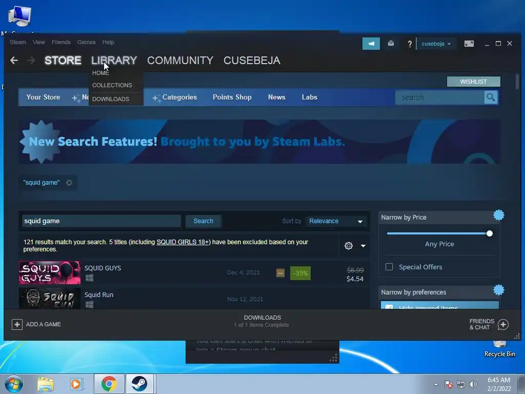Open the Steam announcements megaphone icon
The width and height of the screenshot is (525, 394).
(371, 44)
